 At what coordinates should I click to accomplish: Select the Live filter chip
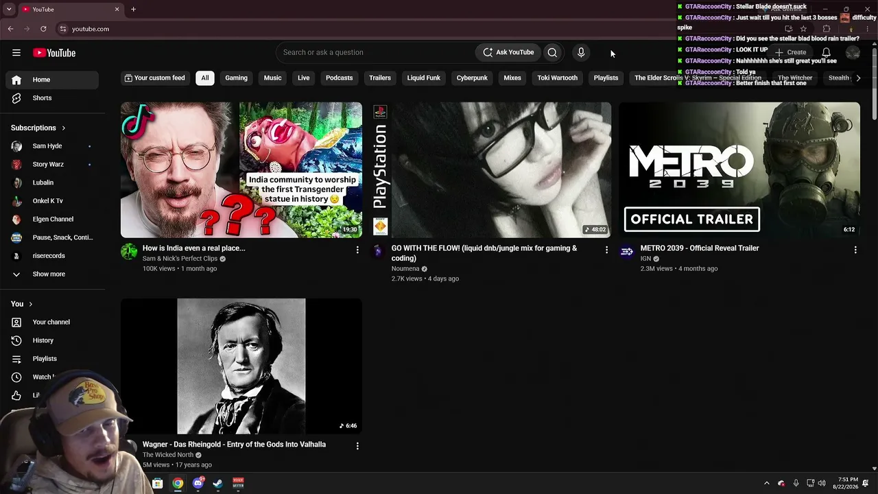click(304, 78)
